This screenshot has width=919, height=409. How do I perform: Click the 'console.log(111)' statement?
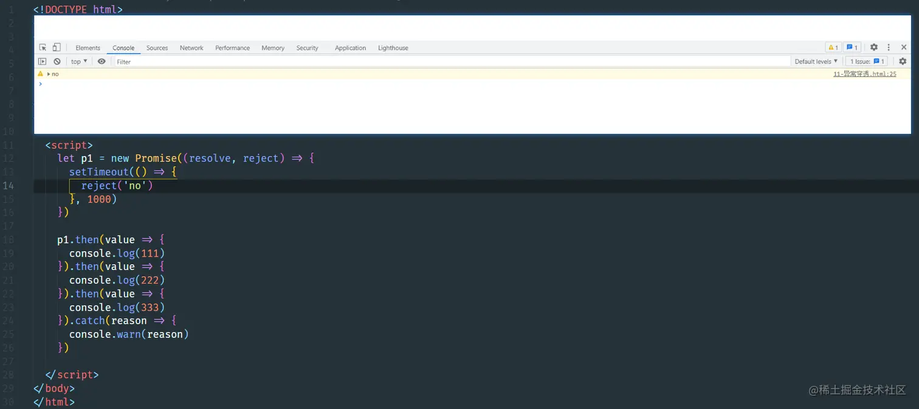click(117, 253)
